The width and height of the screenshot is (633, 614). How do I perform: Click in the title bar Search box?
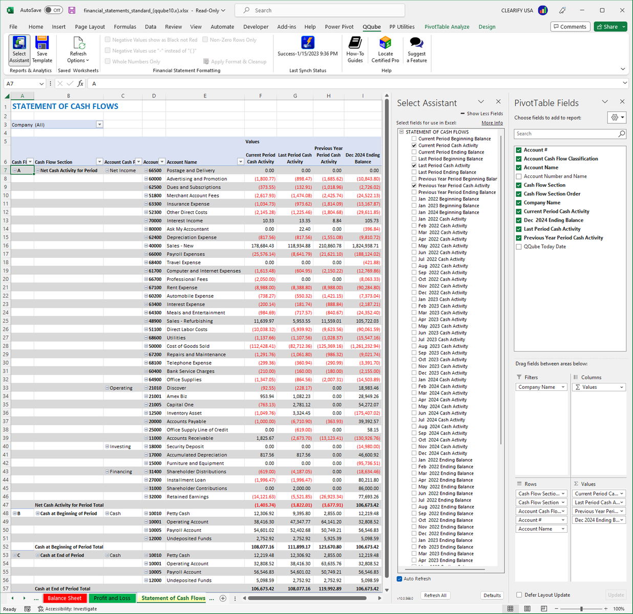[320, 10]
